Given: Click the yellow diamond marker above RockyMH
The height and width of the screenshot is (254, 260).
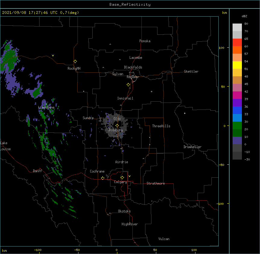Looking at the screenshot, I should pos(75,62).
